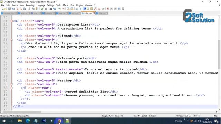
Task: Open a file with the Open folder icon
Action: point(6,9)
